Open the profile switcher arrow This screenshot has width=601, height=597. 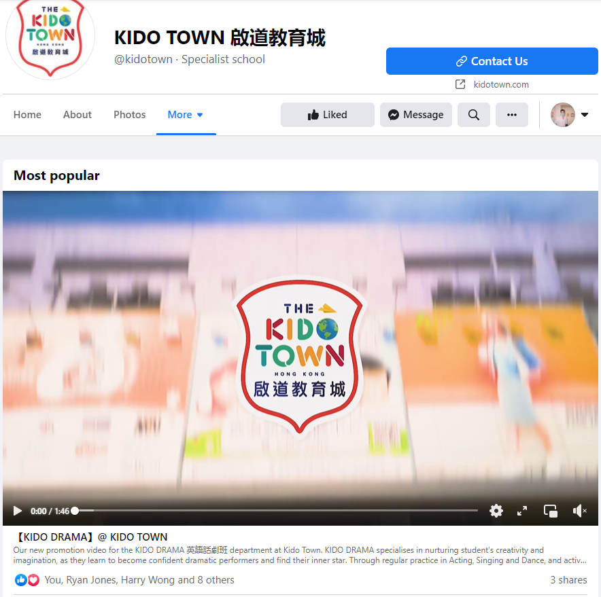[585, 115]
